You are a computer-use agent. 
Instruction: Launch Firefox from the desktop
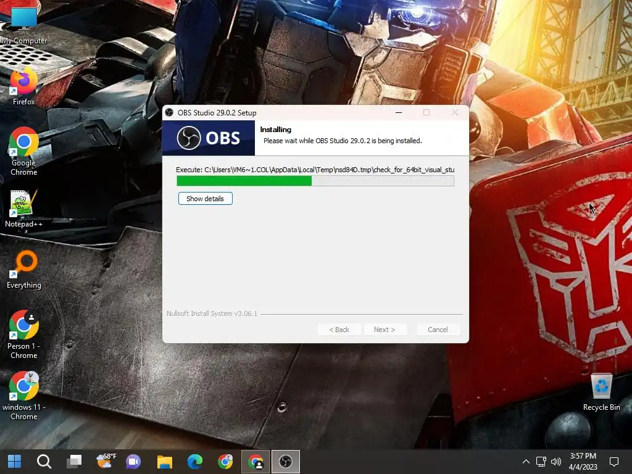pyautogui.click(x=24, y=86)
